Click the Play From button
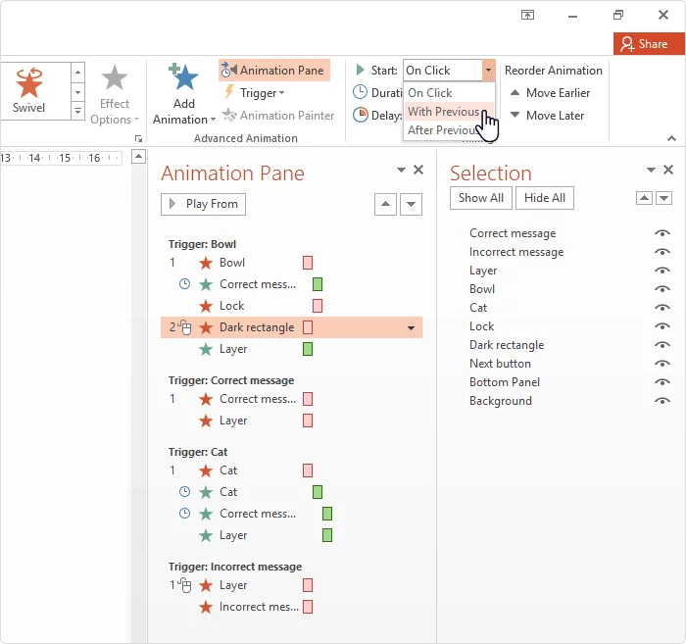The image size is (686, 644). click(203, 204)
